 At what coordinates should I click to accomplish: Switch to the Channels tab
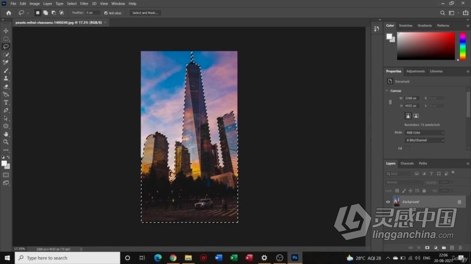coord(407,163)
